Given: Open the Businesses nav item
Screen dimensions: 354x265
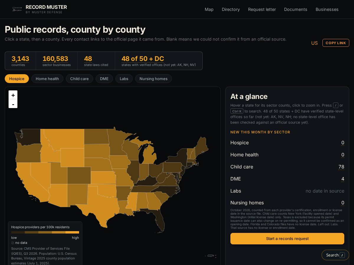Looking at the screenshot, I should (x=327, y=9).
